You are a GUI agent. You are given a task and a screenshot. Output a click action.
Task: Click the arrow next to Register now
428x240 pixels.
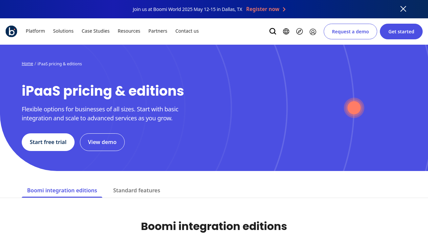click(x=284, y=9)
